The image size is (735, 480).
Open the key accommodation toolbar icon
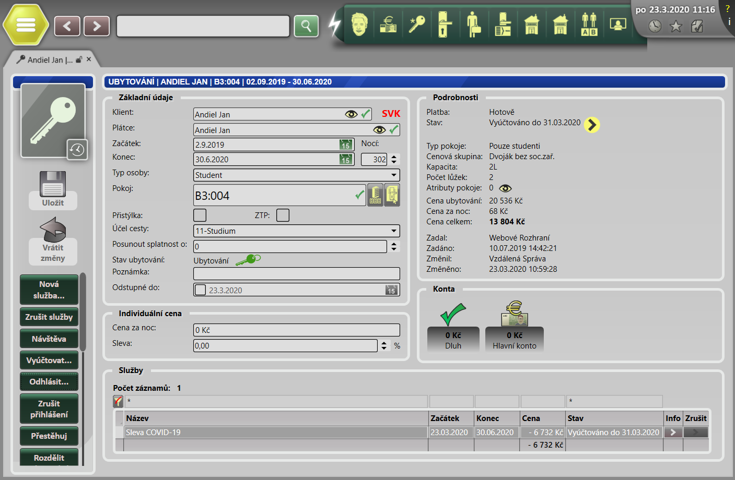pos(416,24)
